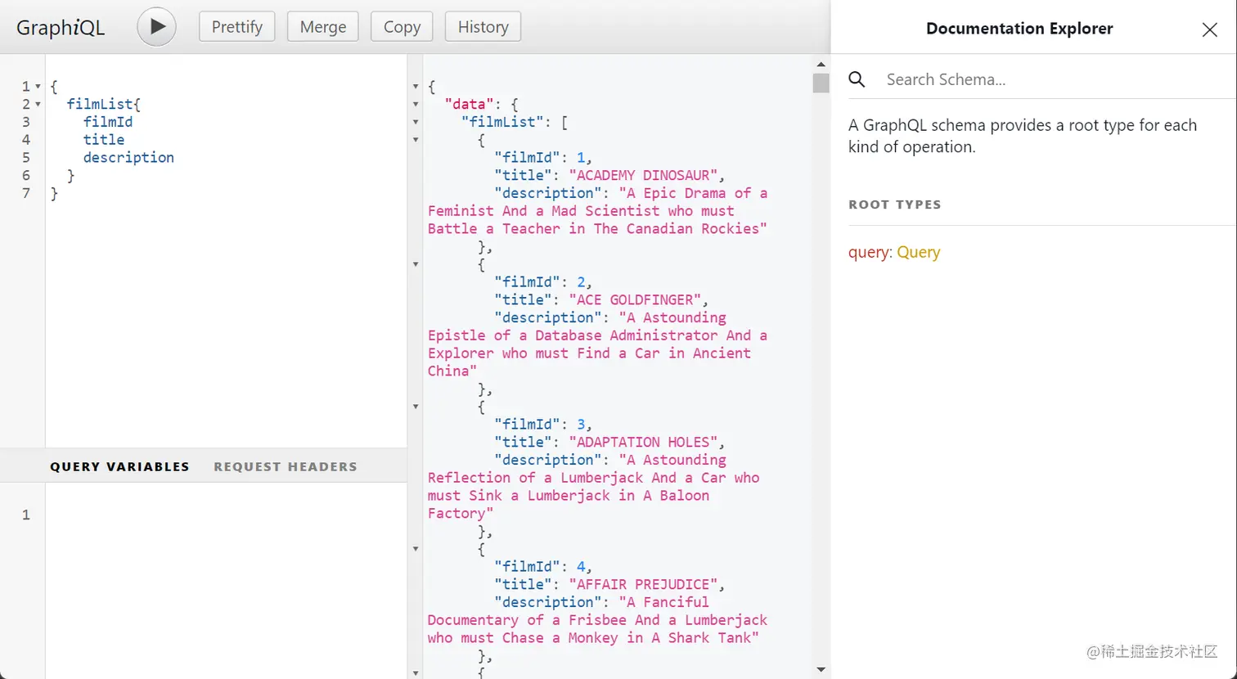Click the Prettify button
Screen dimensions: 1237x679
click(x=237, y=27)
